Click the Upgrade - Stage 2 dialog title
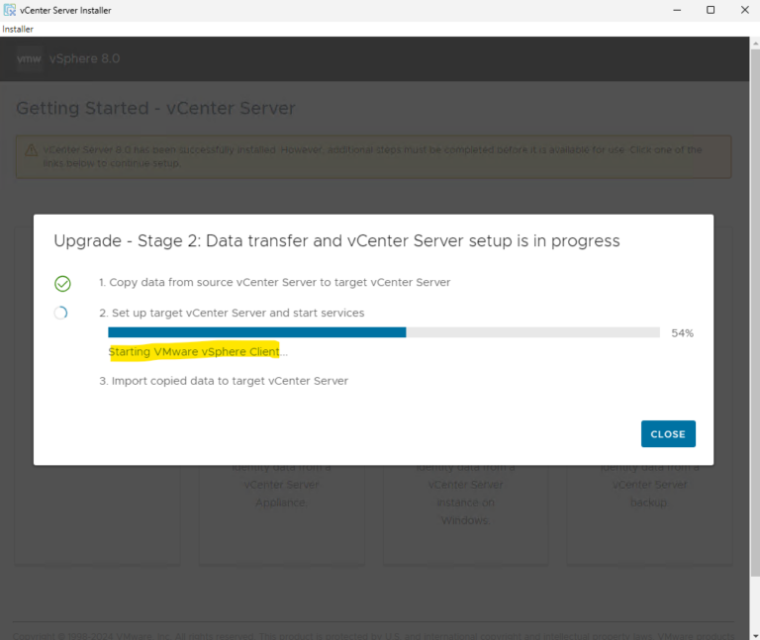 click(336, 240)
